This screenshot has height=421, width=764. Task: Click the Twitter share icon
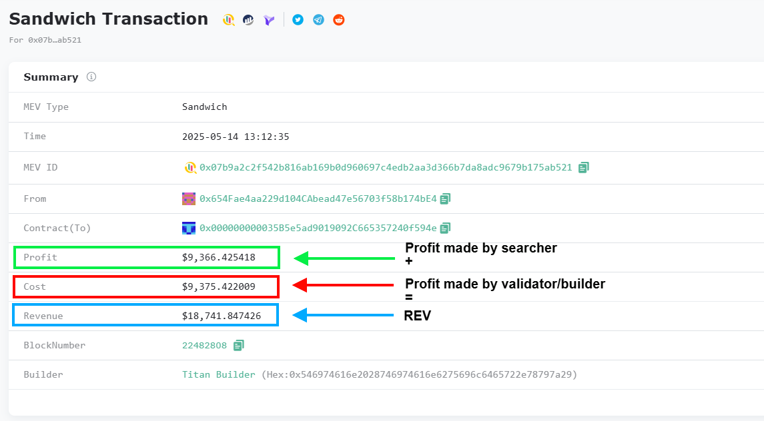[298, 19]
